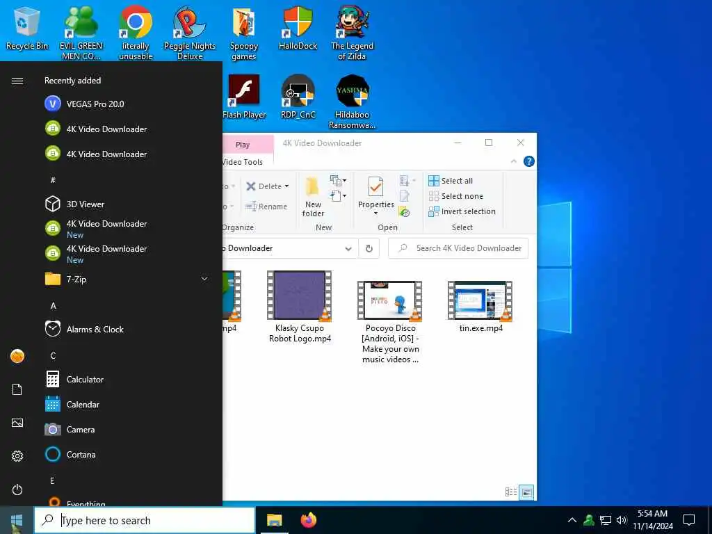Select the Pocoyo Disco video file
Screen dimensions: 712x534
coord(390,321)
